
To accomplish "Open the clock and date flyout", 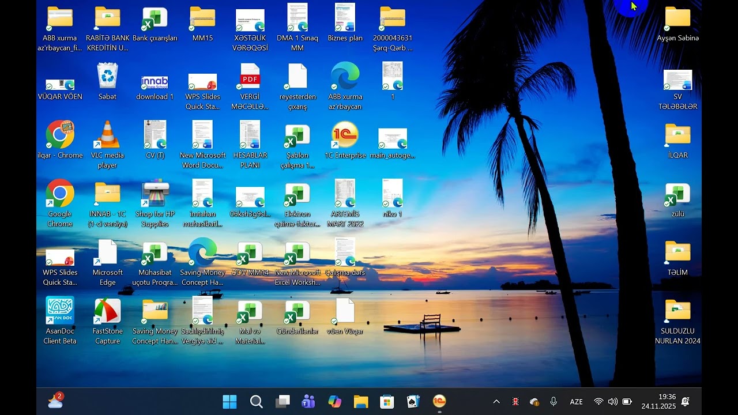I will [x=658, y=402].
